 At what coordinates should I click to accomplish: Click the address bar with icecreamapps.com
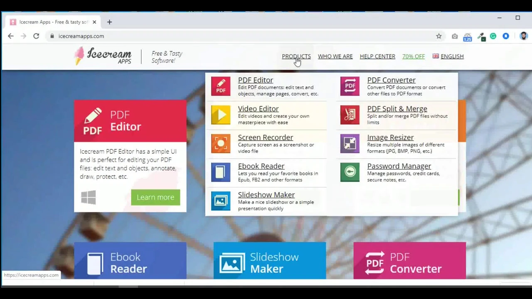point(245,36)
